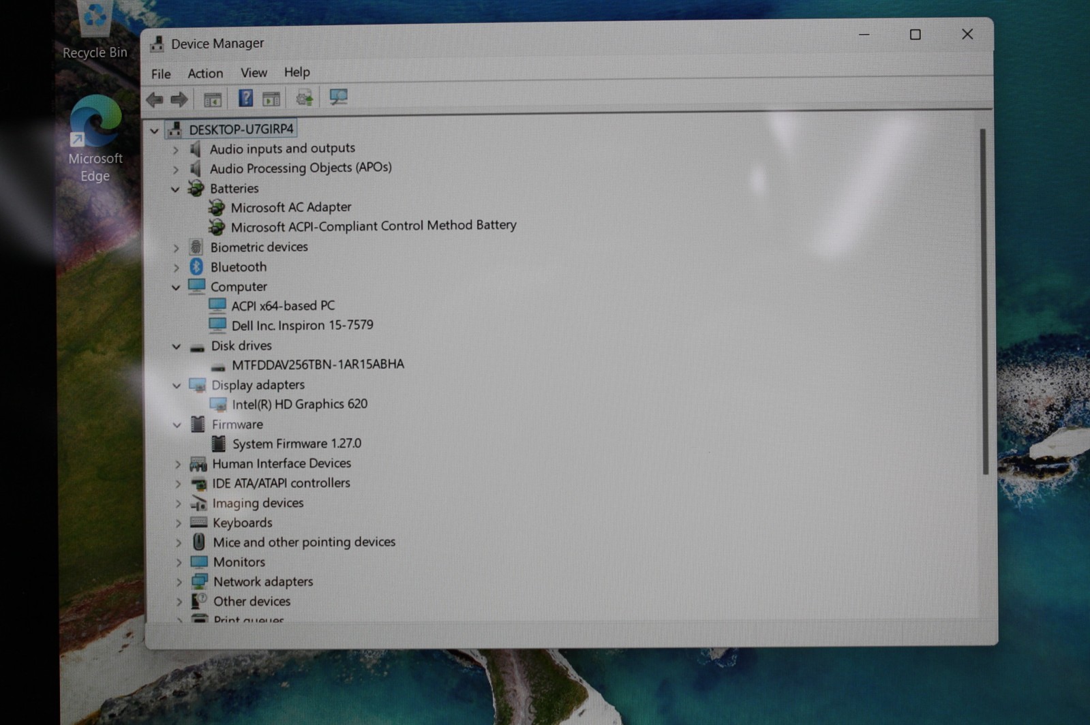Close the Device Manager window
Image resolution: width=1090 pixels, height=725 pixels.
tap(967, 34)
